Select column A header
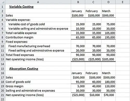The image size is (130, 101). tap(38, 2)
